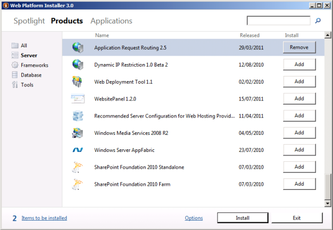This screenshot has height=230, width=333.
Task: Open the Options link
Action: point(194,218)
